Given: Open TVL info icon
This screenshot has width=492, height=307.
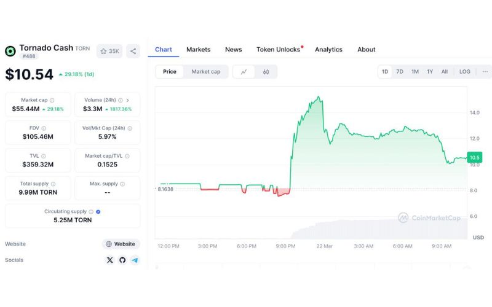Looking at the screenshot, I should pyautogui.click(x=44, y=156).
